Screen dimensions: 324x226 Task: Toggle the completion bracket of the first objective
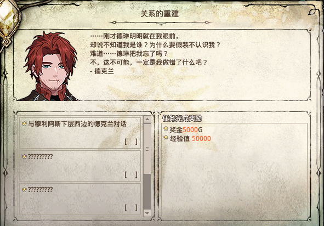pyautogui.click(x=131, y=142)
